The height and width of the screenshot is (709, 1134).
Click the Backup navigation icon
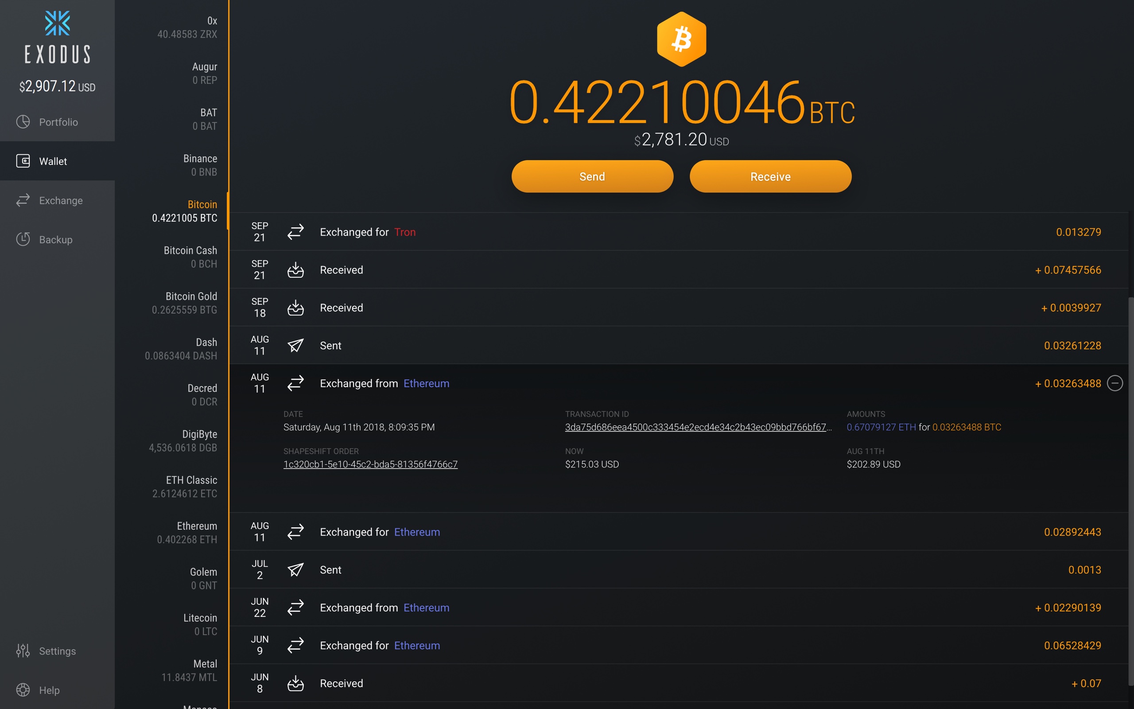pos(22,239)
